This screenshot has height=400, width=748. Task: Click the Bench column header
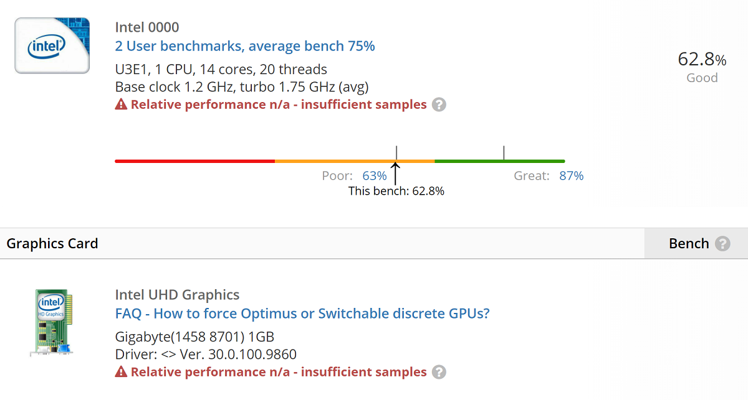688,243
